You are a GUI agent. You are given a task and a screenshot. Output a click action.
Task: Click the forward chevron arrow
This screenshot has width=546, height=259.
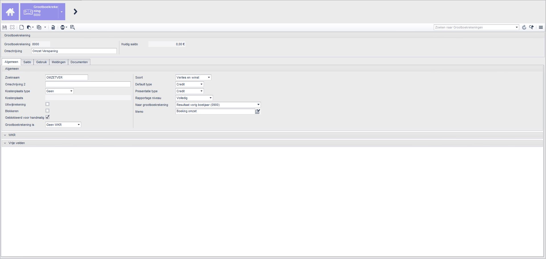pyautogui.click(x=75, y=12)
